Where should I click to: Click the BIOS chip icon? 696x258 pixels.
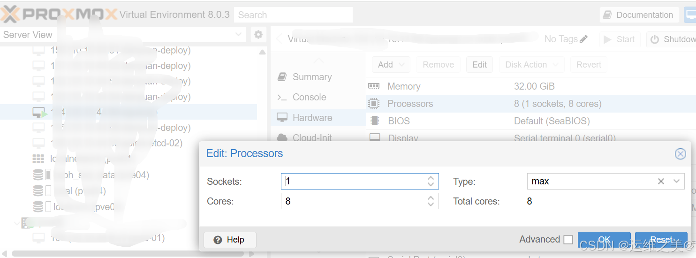374,121
